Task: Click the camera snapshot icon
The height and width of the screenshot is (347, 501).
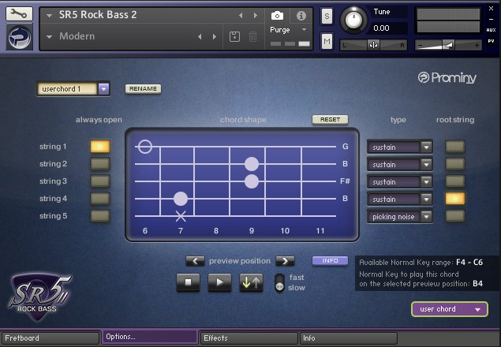Action: click(277, 15)
